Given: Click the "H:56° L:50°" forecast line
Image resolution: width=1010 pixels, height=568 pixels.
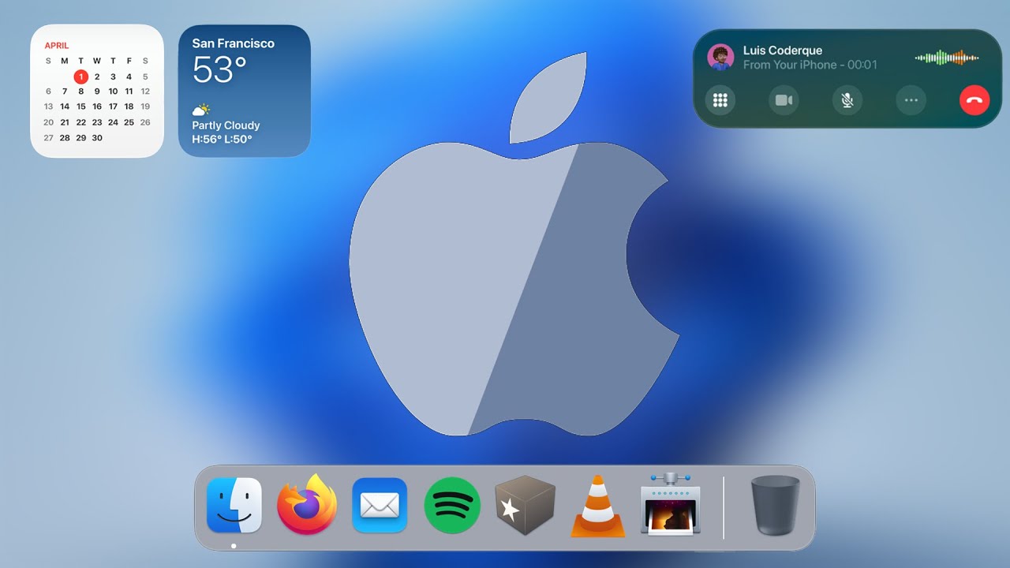Looking at the screenshot, I should [222, 140].
